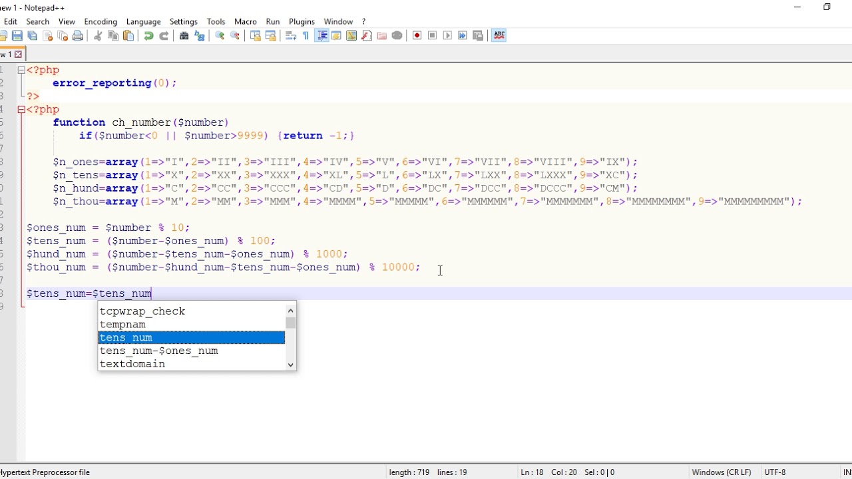The image size is (852, 479).
Task: Choose 'tcpwrap_check' from autocomplete list
Action: point(192,311)
